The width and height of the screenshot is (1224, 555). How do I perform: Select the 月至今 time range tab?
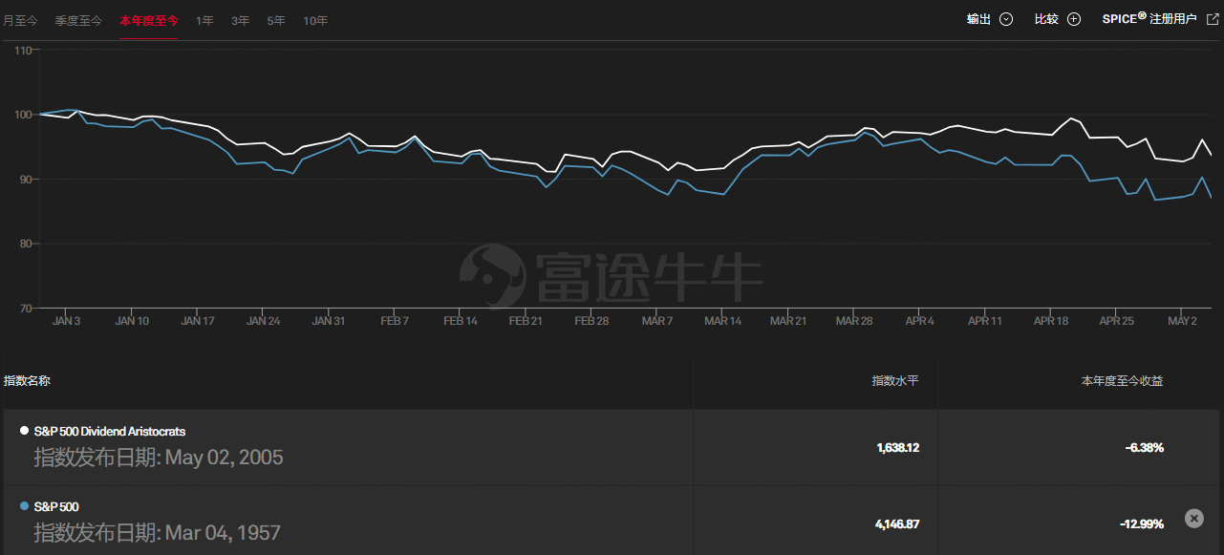coord(19,20)
